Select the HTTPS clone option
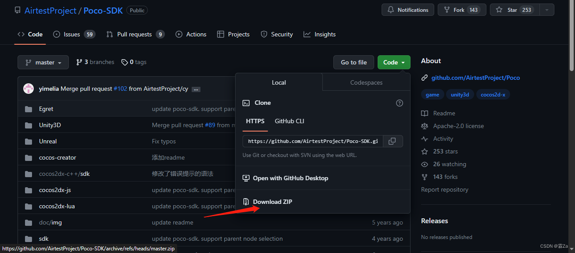The width and height of the screenshot is (575, 253). click(x=255, y=121)
